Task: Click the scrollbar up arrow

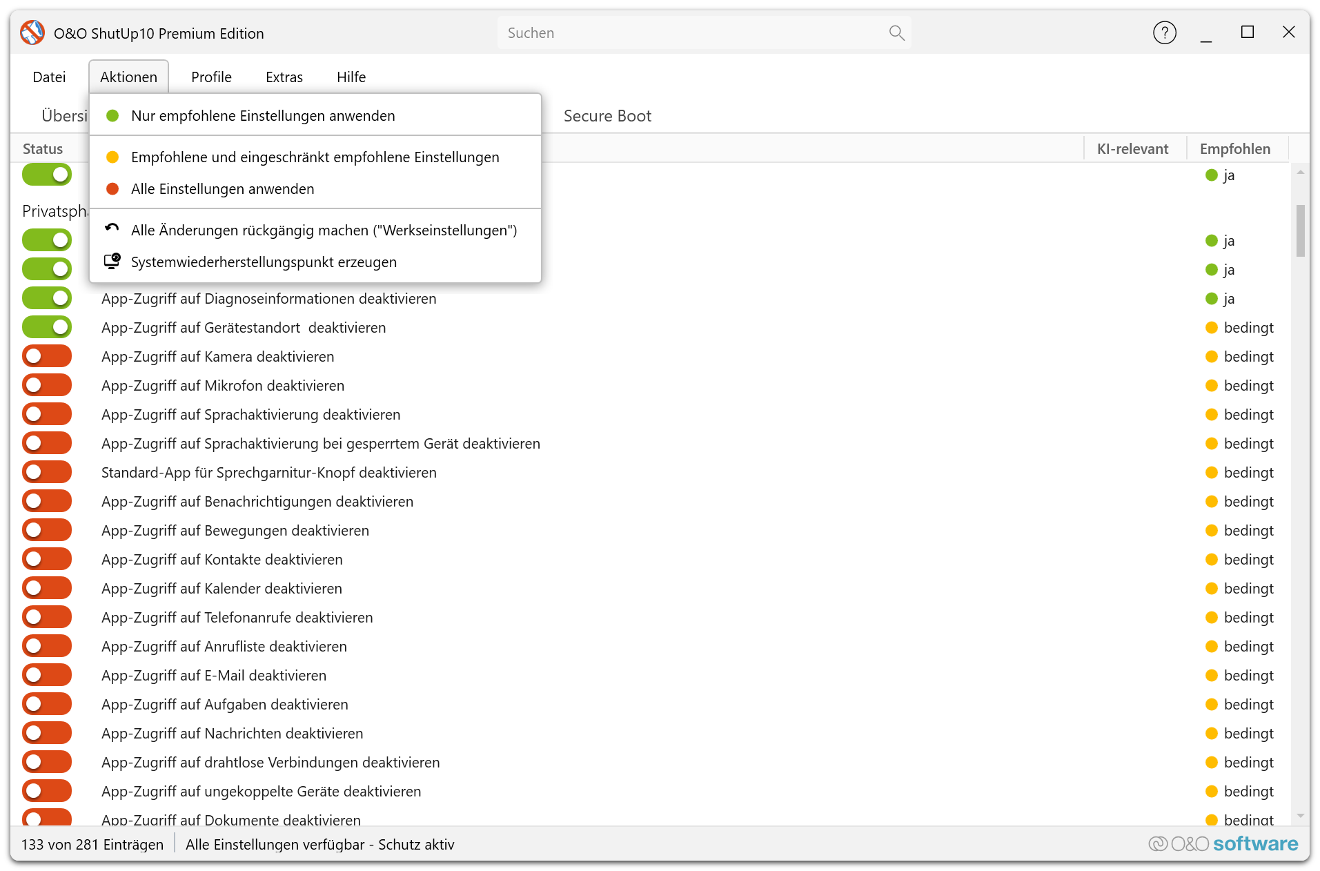Action: (1301, 172)
